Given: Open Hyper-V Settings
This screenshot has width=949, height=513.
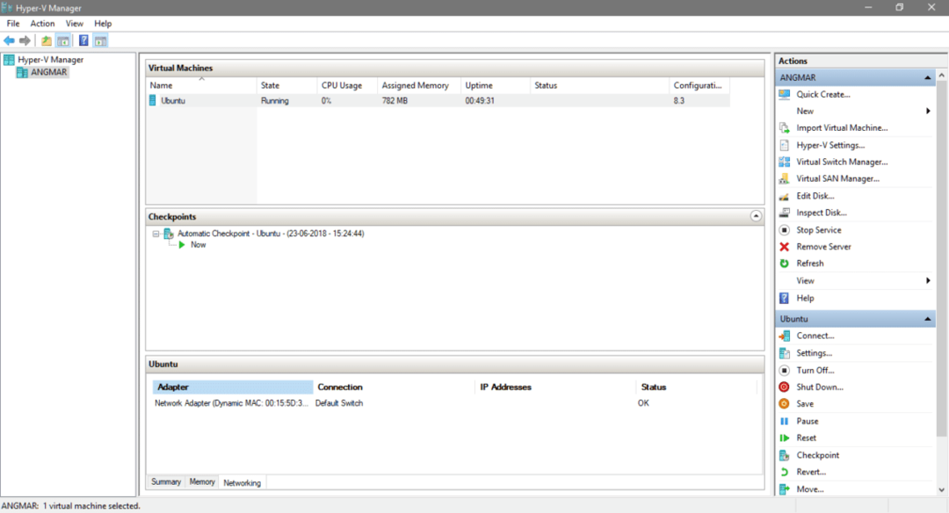Looking at the screenshot, I should (x=829, y=145).
